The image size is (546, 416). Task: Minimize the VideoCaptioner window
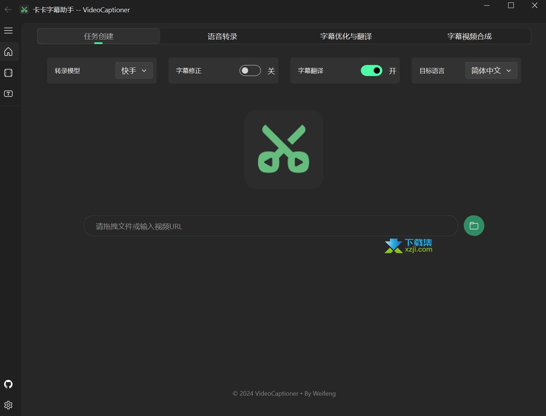[487, 5]
